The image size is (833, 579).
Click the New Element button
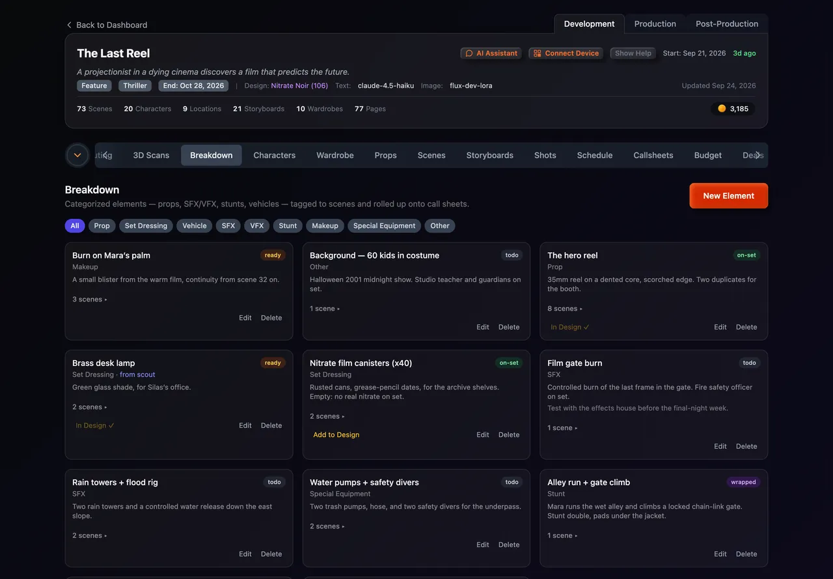[729, 196]
